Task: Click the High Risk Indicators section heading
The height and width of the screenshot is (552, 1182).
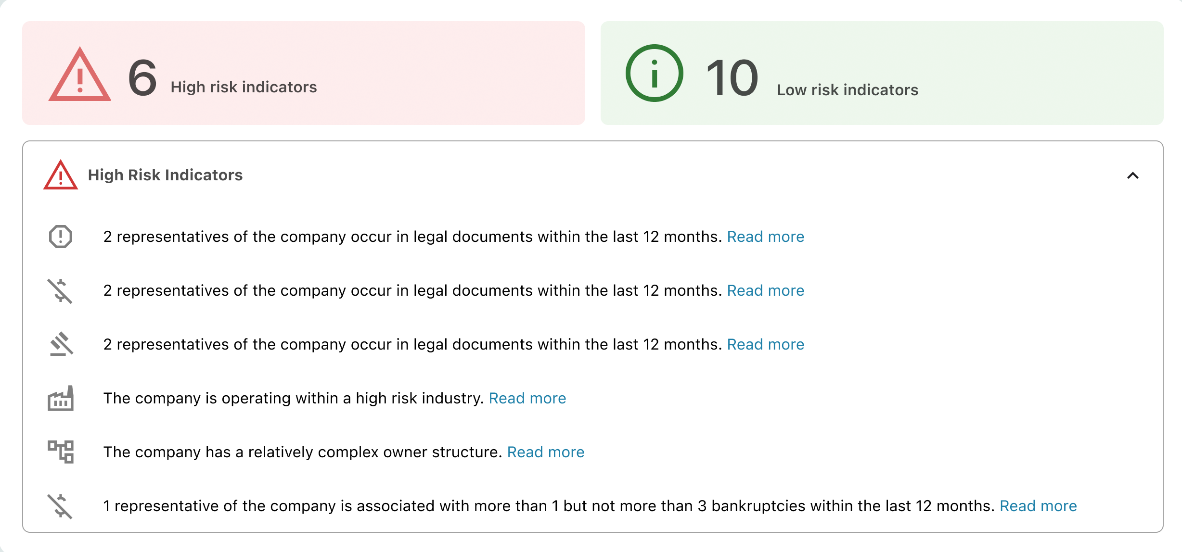Action: point(165,175)
